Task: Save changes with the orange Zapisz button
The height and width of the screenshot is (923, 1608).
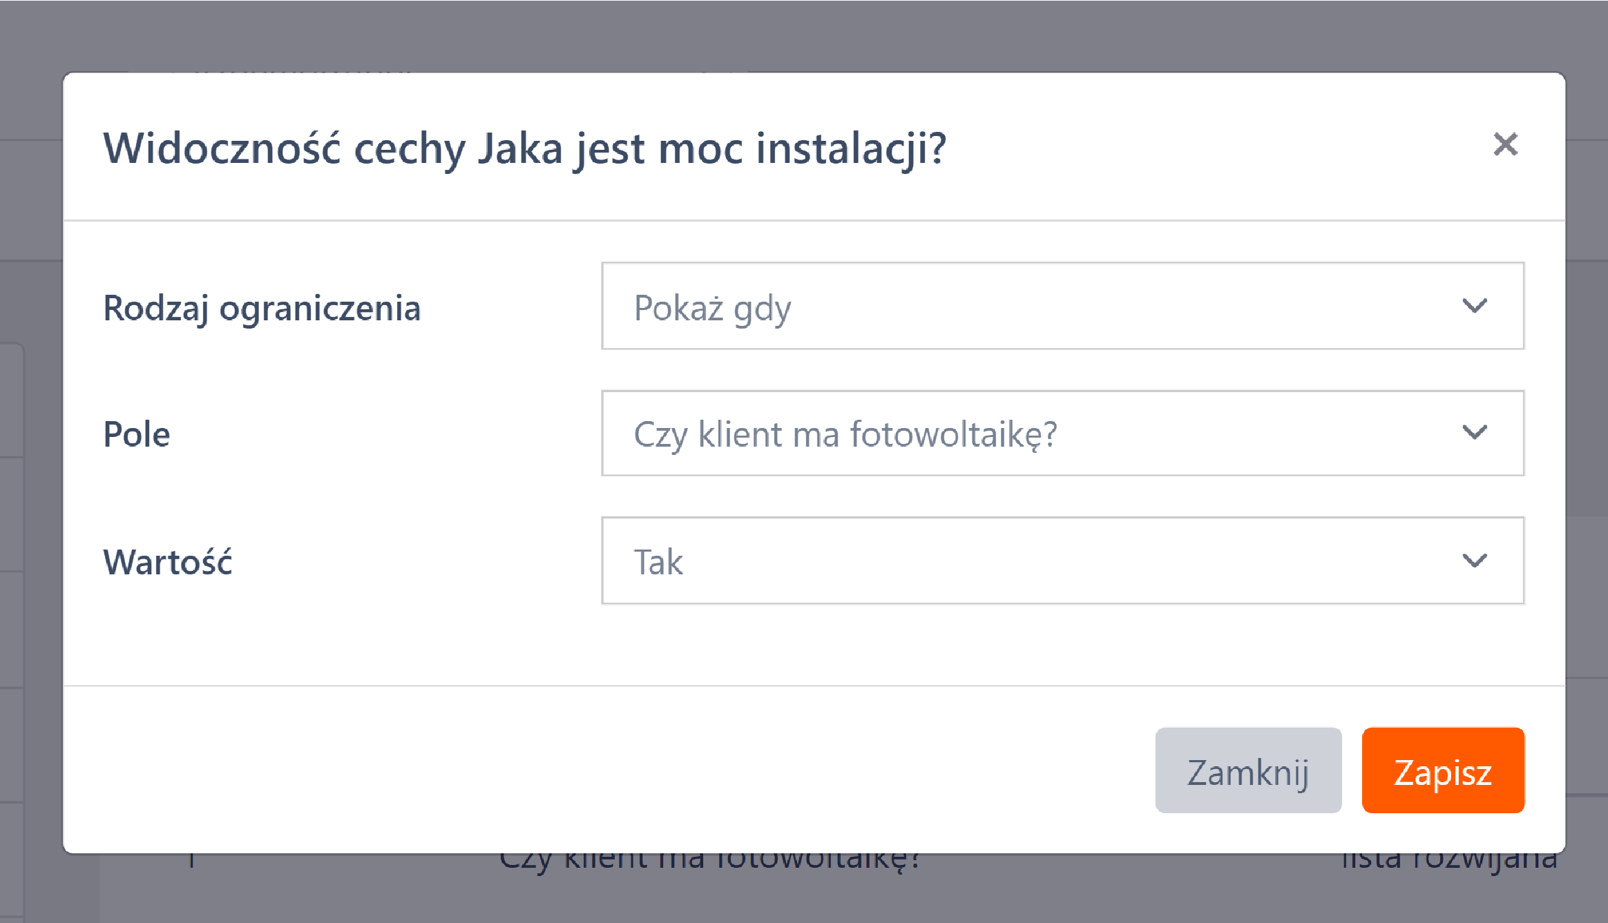Action: (x=1442, y=770)
